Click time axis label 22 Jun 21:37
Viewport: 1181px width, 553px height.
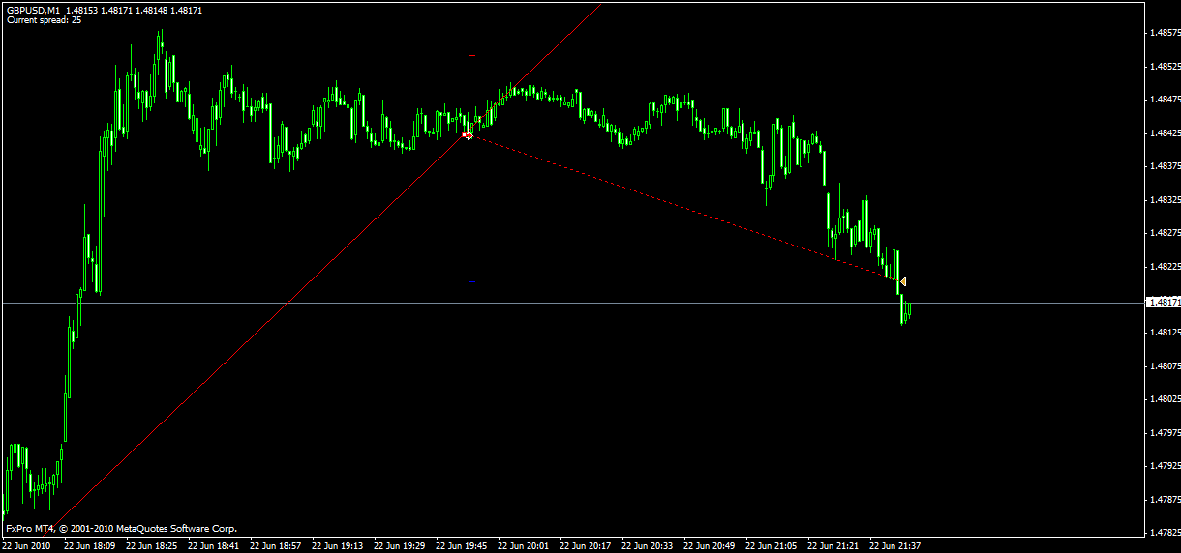coord(895,545)
